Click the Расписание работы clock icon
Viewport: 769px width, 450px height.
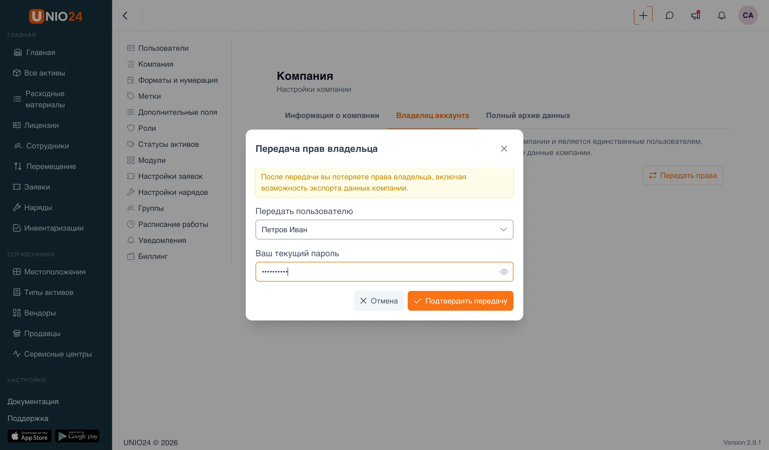click(131, 224)
